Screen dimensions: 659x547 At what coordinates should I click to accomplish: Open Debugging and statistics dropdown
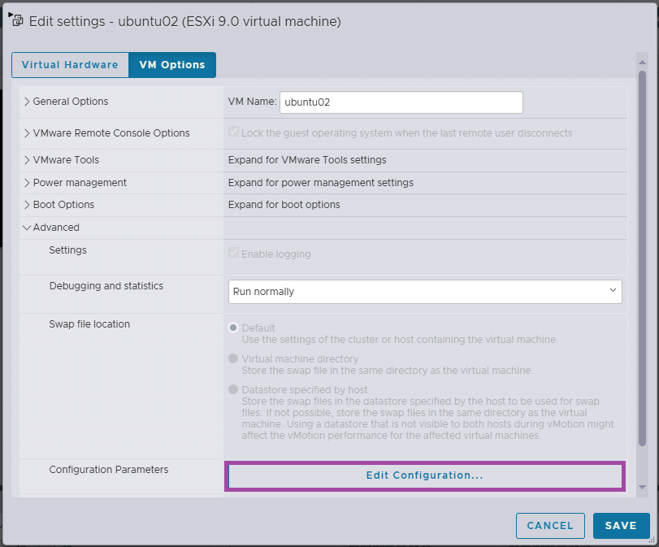(x=425, y=291)
